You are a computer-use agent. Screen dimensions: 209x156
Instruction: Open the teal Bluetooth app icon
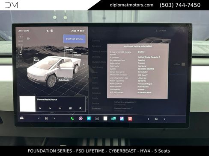[89, 118]
